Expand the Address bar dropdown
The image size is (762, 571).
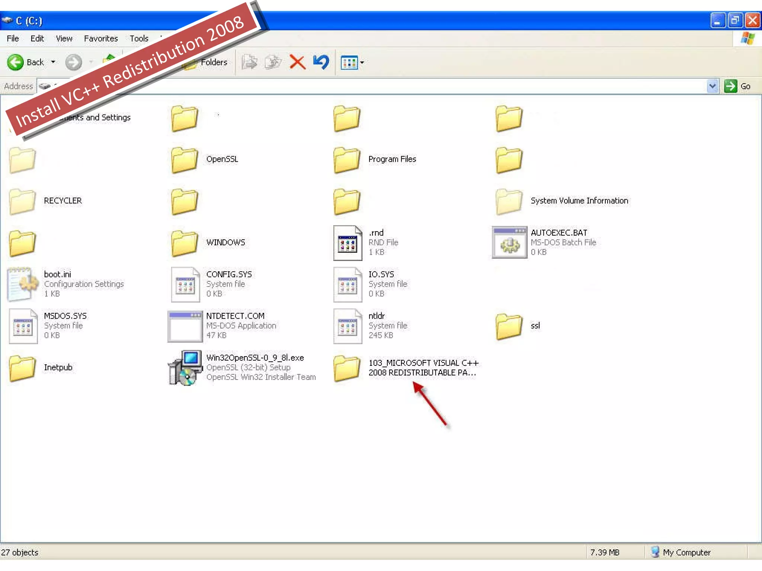pos(713,86)
